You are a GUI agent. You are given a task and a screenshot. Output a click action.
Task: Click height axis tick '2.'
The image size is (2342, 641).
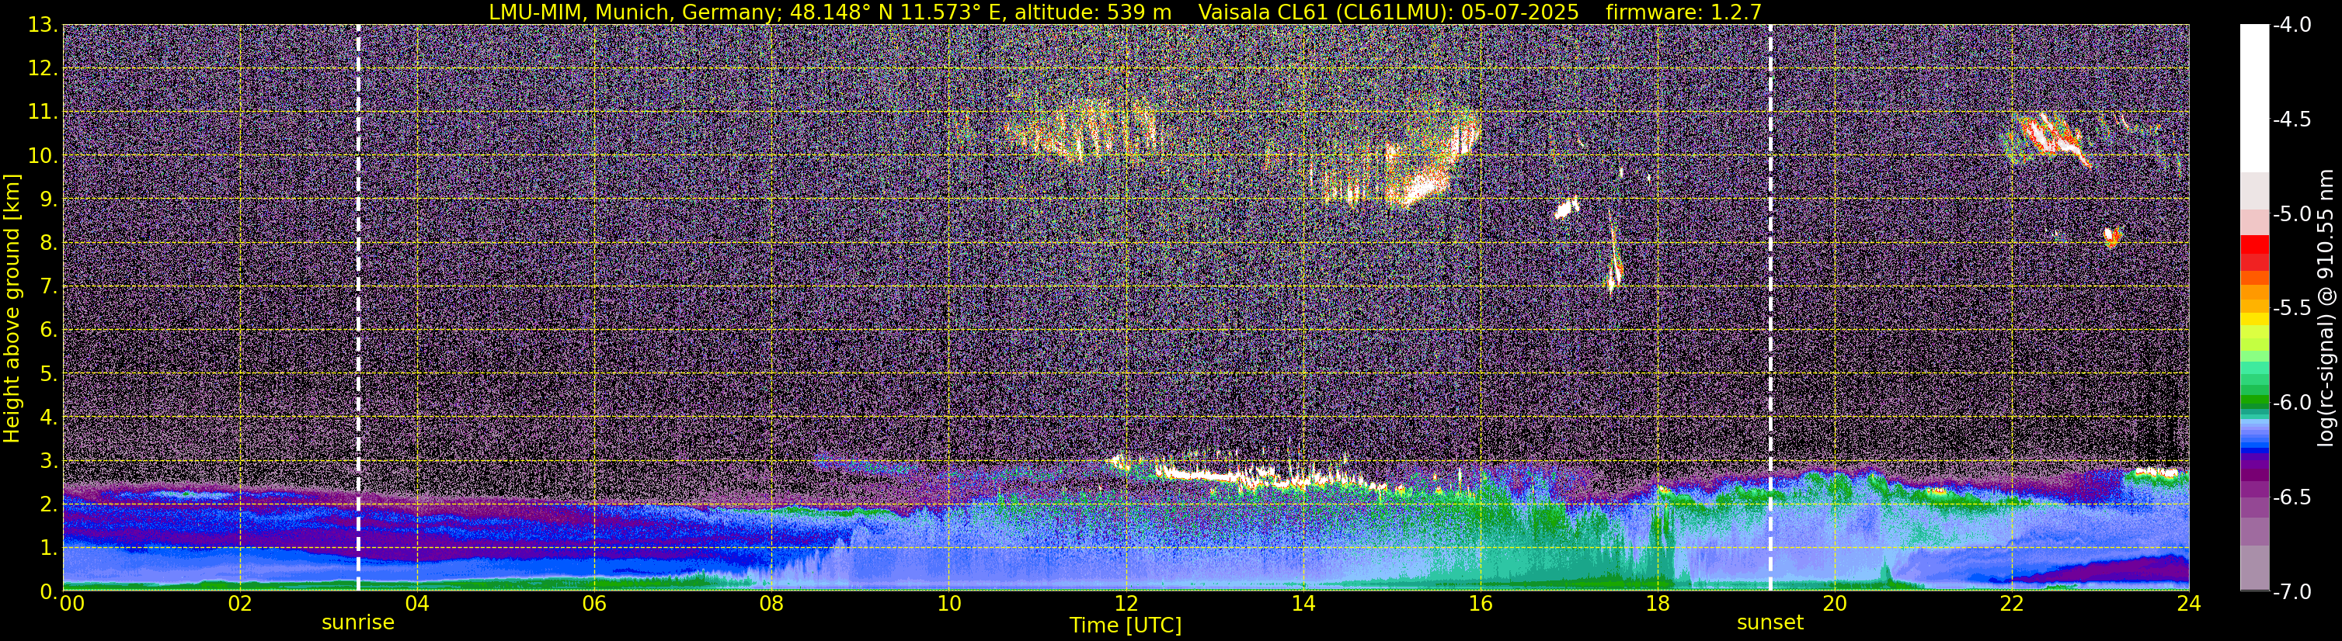[48, 504]
